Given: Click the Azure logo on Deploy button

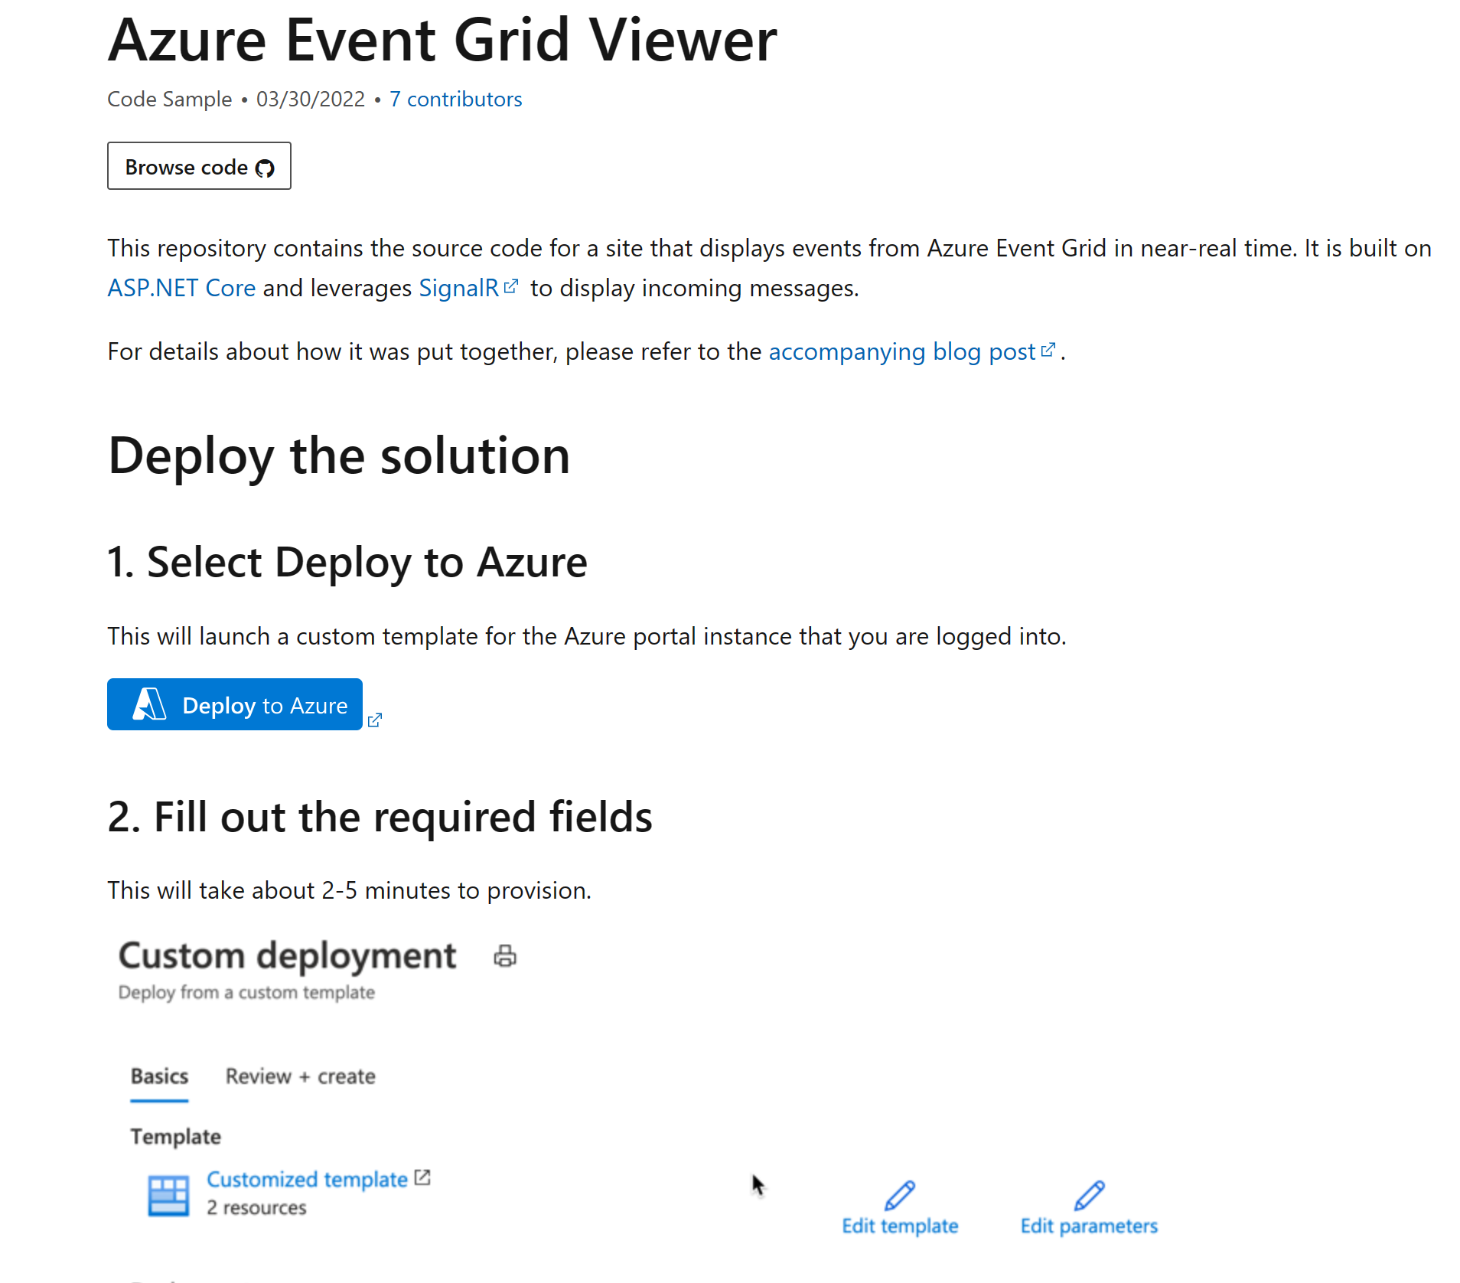Looking at the screenshot, I should tap(149, 704).
